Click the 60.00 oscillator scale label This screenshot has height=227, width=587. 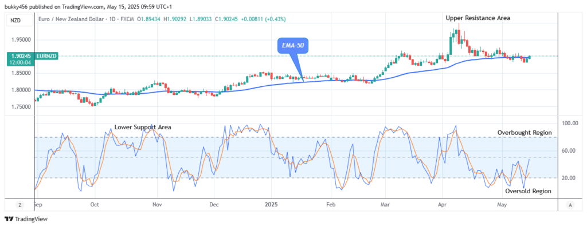coord(568,150)
